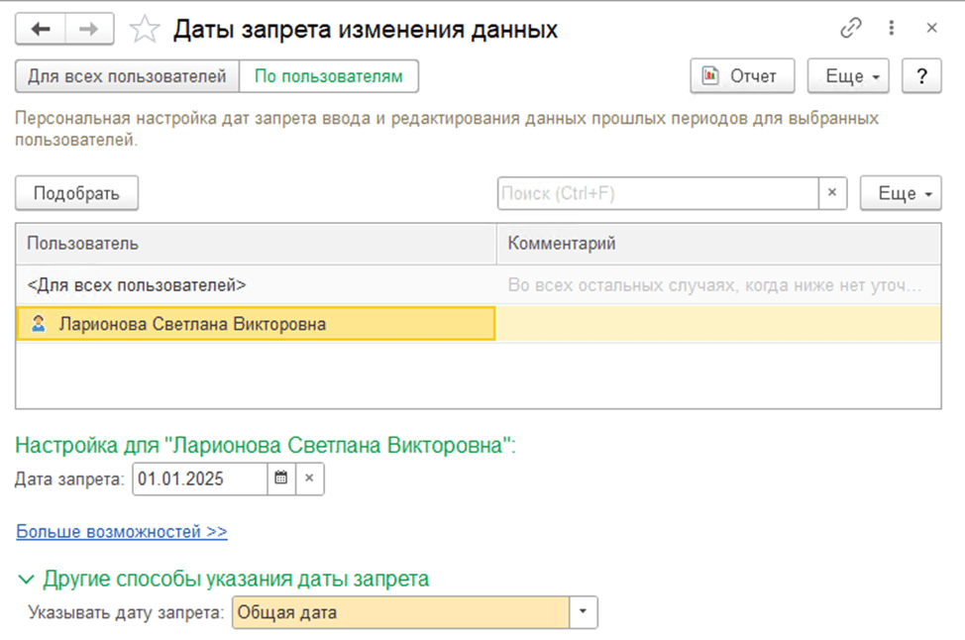Image resolution: width=965 pixels, height=640 pixels.
Task: Select the Для всех пользователей table row
Action: [248, 283]
